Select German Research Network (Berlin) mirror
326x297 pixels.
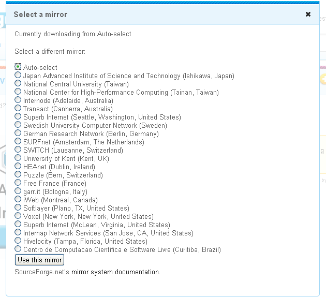point(18,133)
